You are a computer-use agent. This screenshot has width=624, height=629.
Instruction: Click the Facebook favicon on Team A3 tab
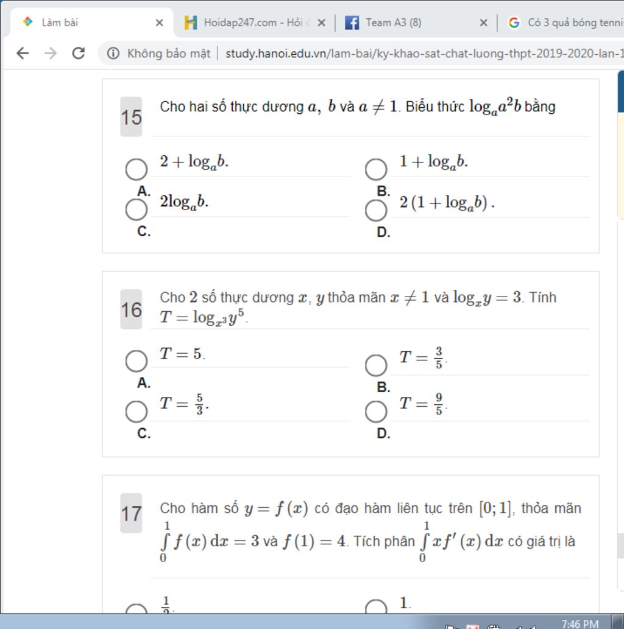[352, 23]
